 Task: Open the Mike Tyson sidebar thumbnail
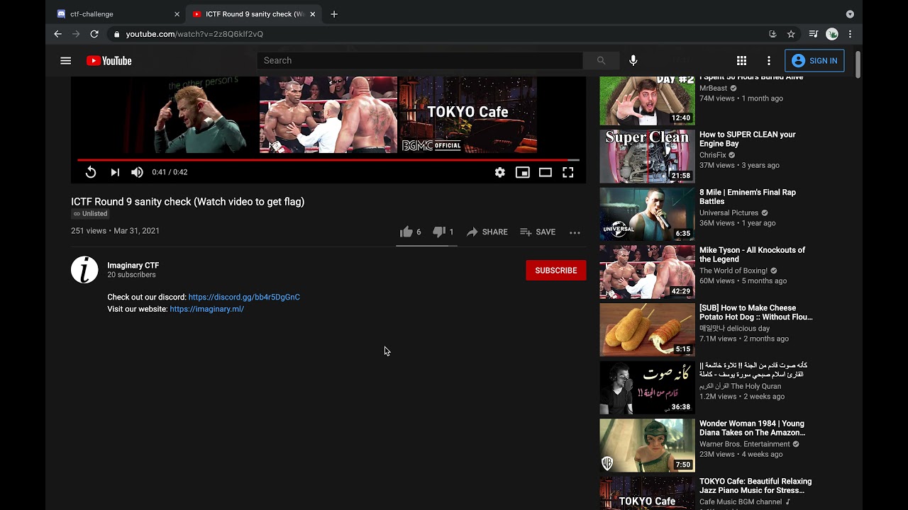(x=647, y=272)
